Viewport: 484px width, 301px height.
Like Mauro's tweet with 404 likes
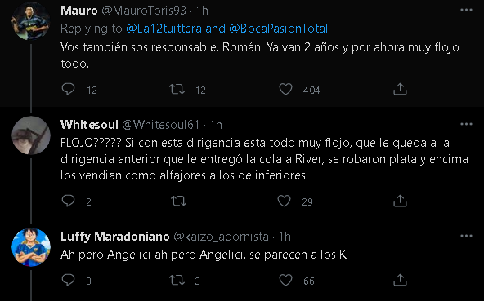(285, 89)
